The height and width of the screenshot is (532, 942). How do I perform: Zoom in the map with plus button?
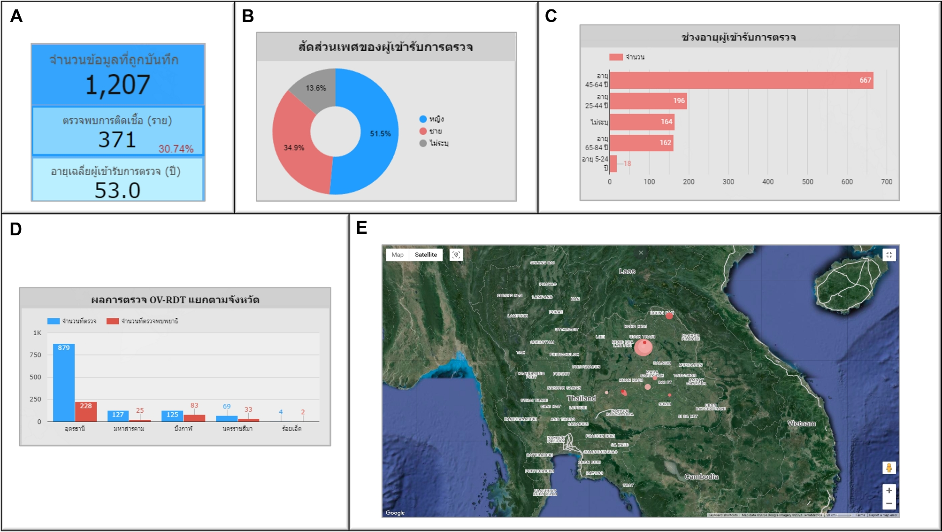(889, 490)
